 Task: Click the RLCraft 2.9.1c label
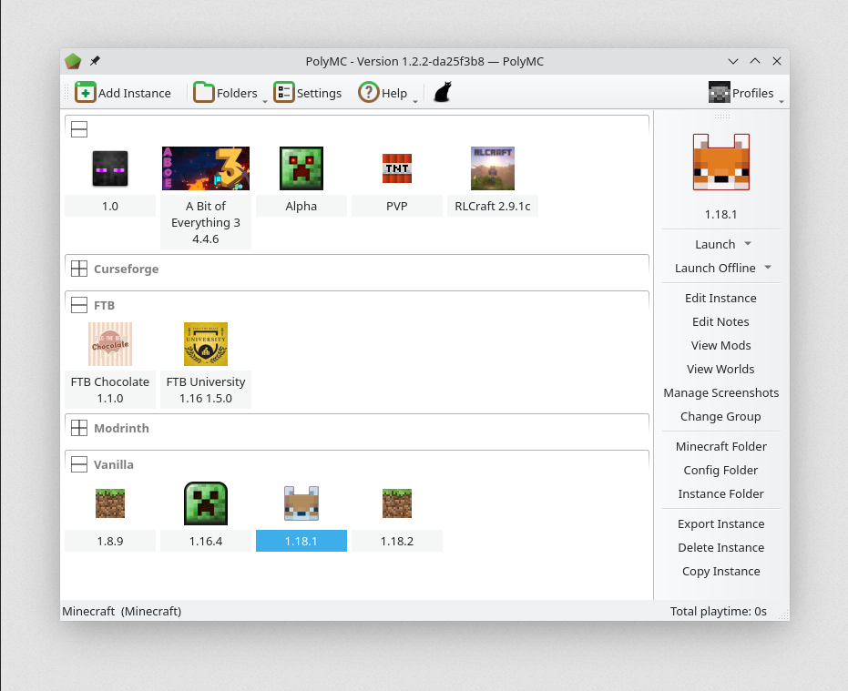pos(493,206)
